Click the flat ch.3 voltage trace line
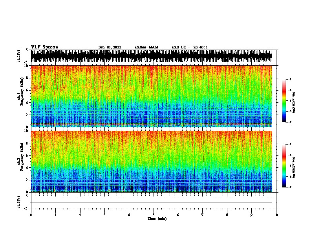 pos(152,202)
